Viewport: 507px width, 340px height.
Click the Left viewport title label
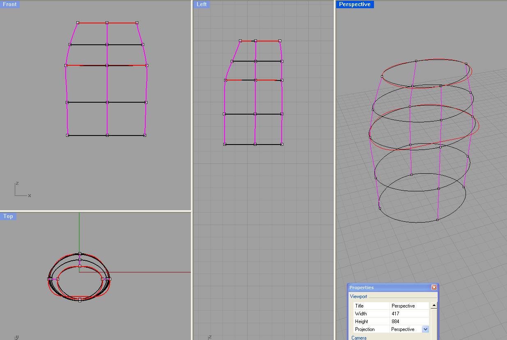click(x=202, y=4)
